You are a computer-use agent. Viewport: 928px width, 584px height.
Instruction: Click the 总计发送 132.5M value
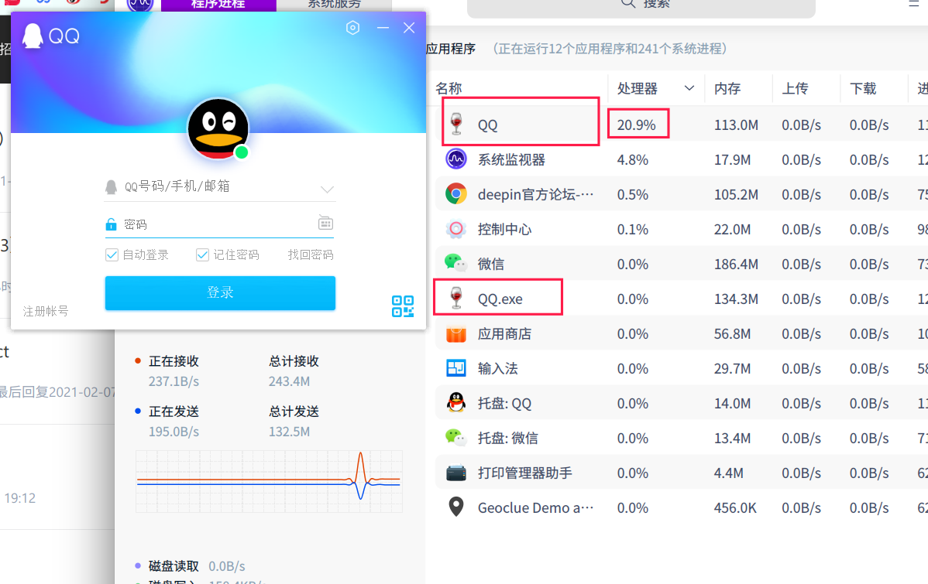pyautogui.click(x=290, y=432)
